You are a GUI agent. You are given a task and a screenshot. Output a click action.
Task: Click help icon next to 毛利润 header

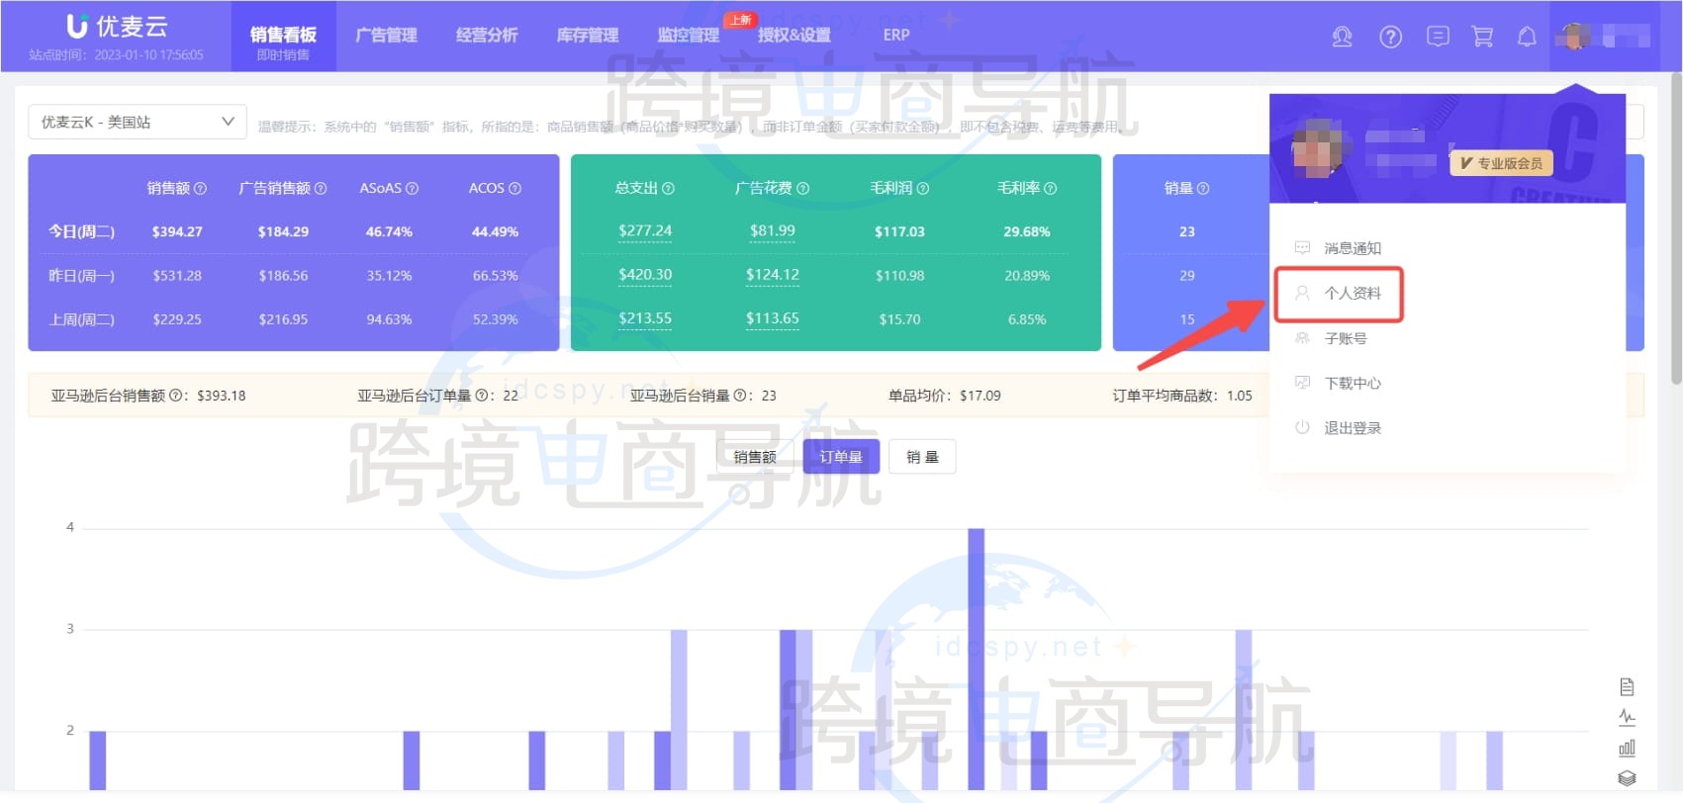pos(923,188)
